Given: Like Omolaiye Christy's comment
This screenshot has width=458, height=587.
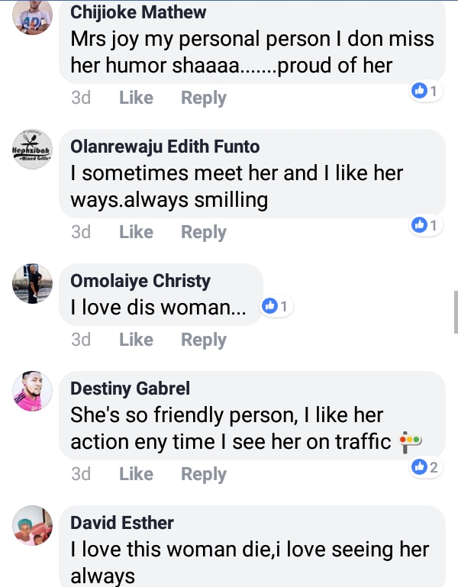Looking at the screenshot, I should click(x=136, y=340).
